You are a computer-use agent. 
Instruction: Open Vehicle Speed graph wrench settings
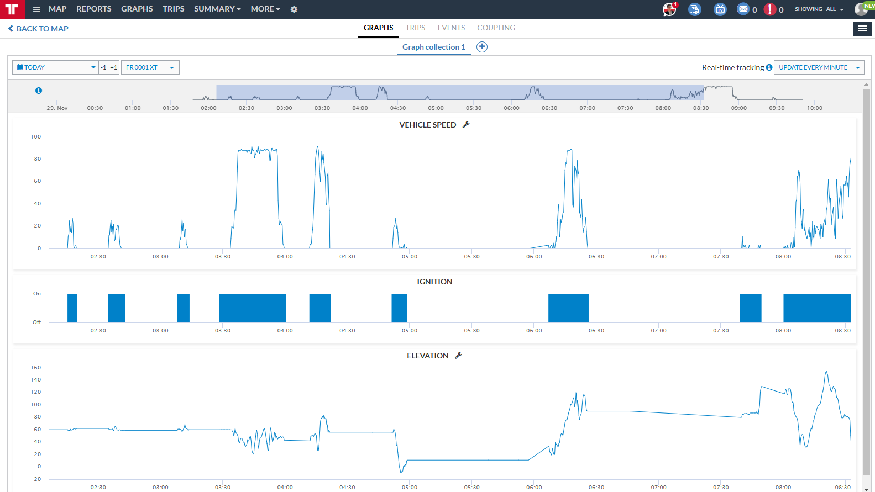pos(466,125)
